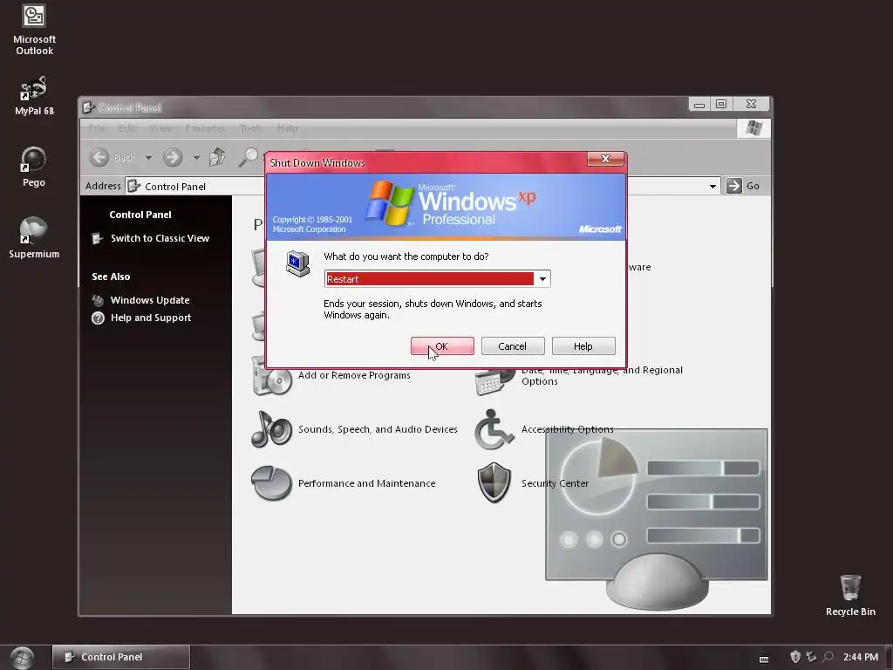Confirm restart with the OK button
Image resolution: width=893 pixels, height=670 pixels.
tap(442, 345)
